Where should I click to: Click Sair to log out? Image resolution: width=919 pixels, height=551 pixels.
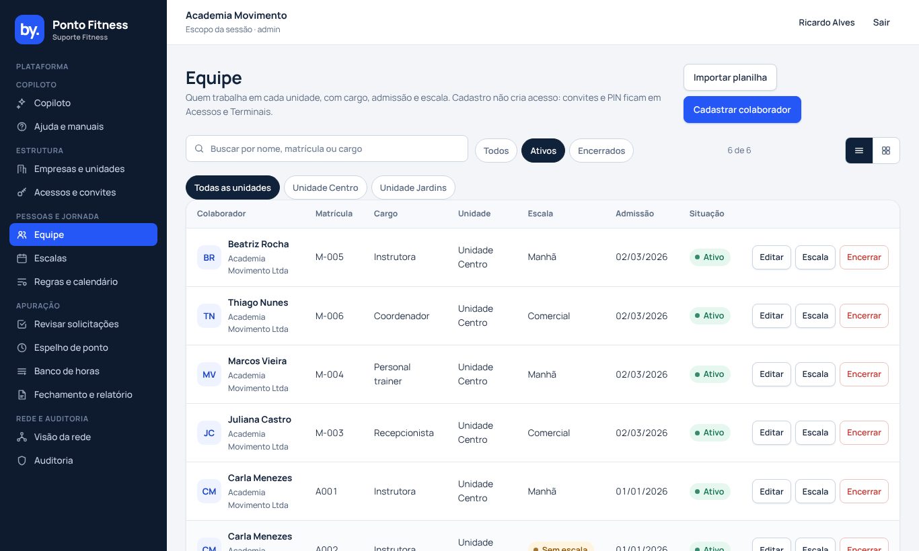[x=881, y=22]
